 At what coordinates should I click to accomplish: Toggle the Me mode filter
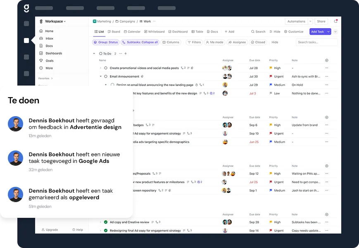click(214, 42)
